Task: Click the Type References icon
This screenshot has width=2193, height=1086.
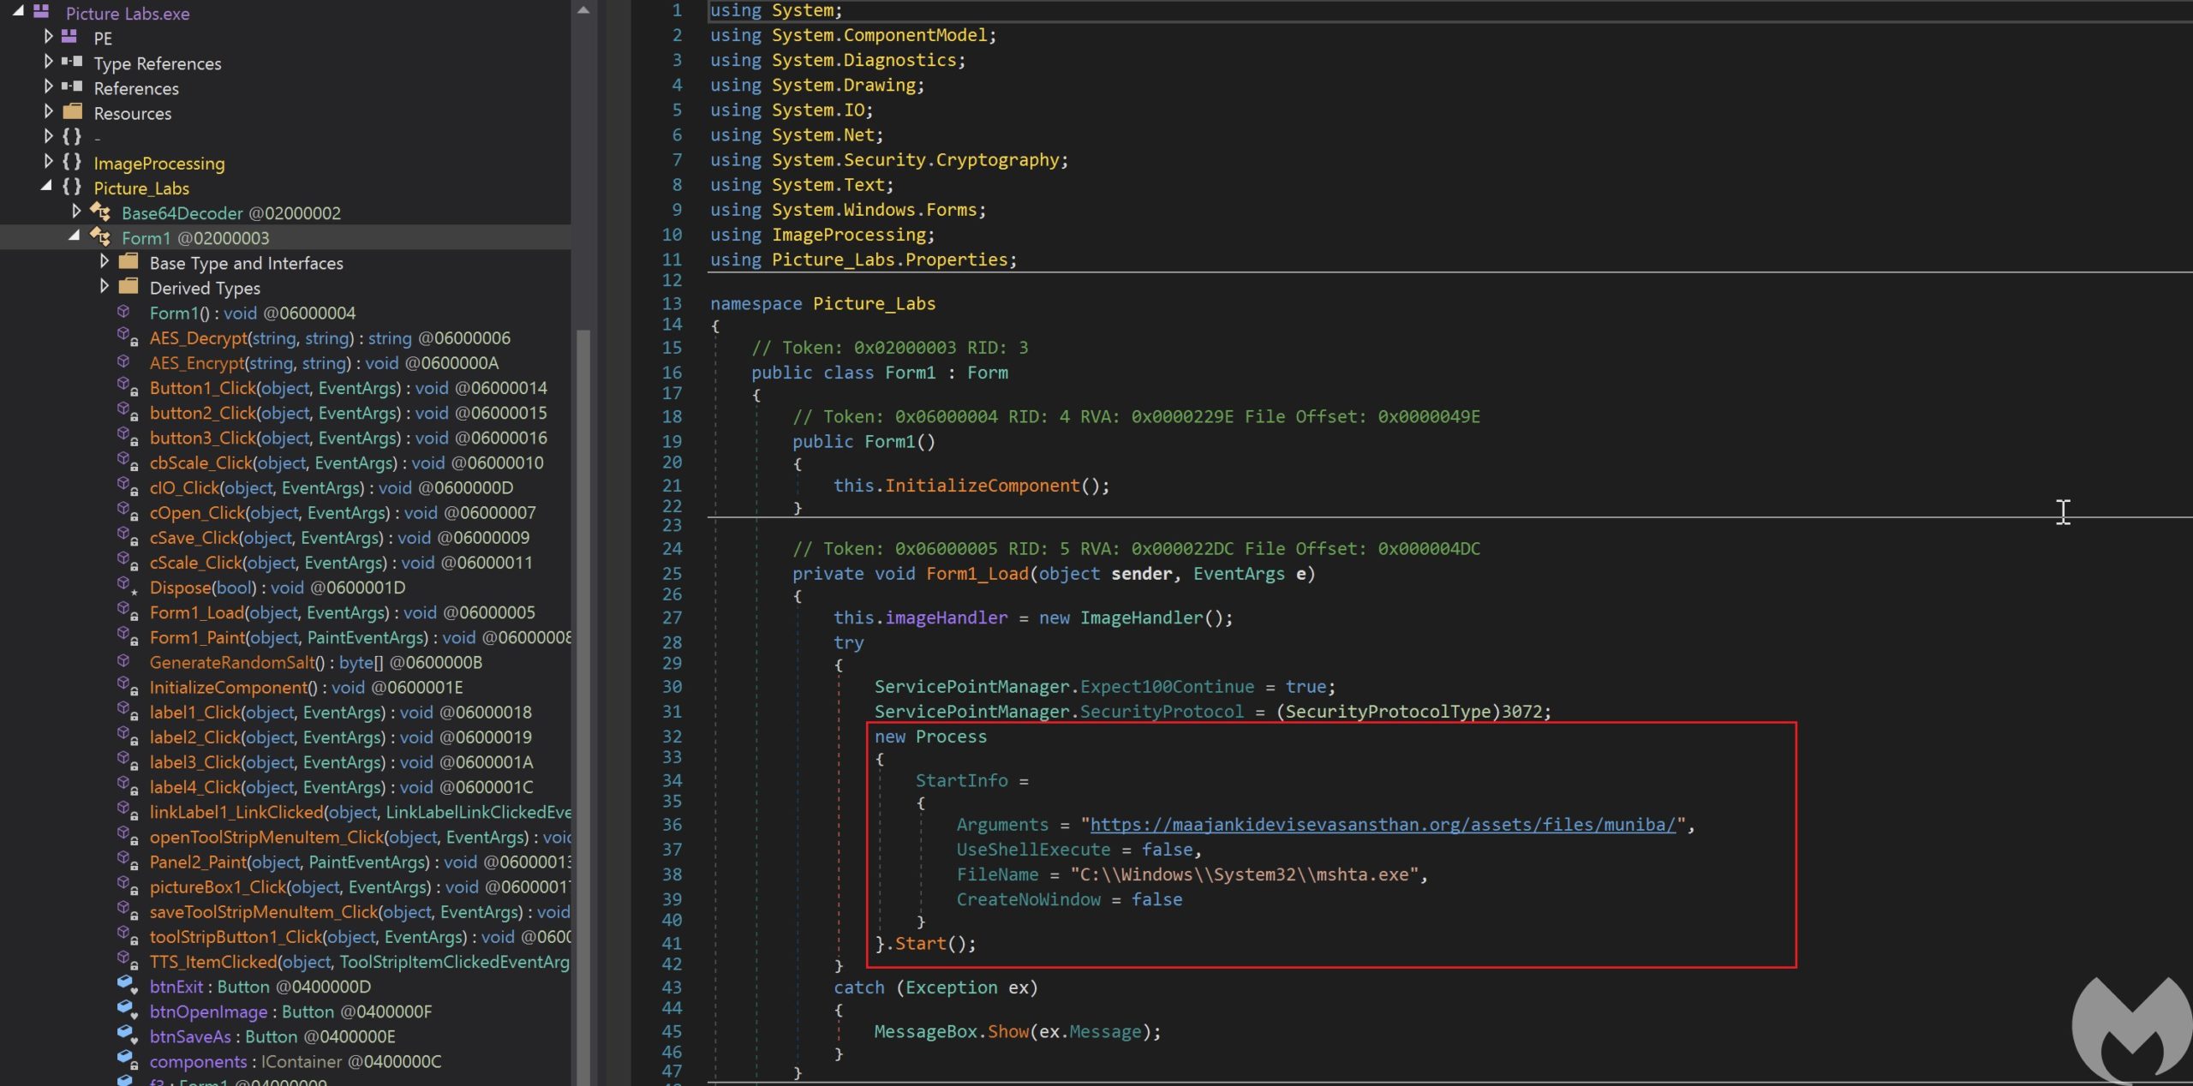Action: pos(72,62)
